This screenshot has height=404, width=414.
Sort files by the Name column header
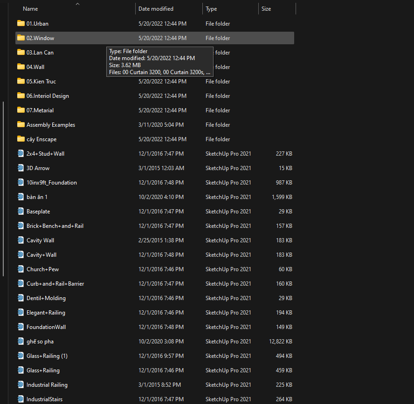[x=30, y=9]
